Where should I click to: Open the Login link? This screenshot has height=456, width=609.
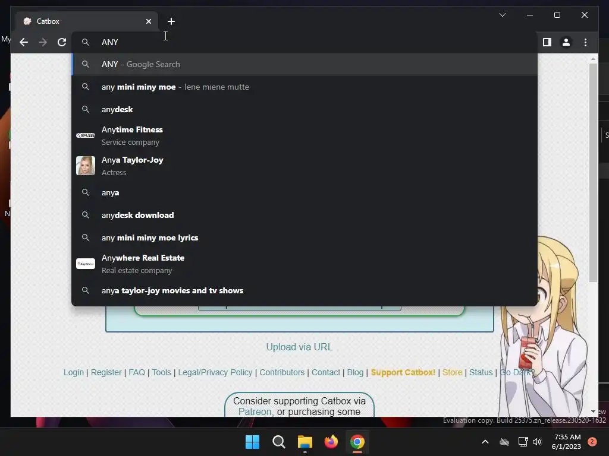click(73, 372)
